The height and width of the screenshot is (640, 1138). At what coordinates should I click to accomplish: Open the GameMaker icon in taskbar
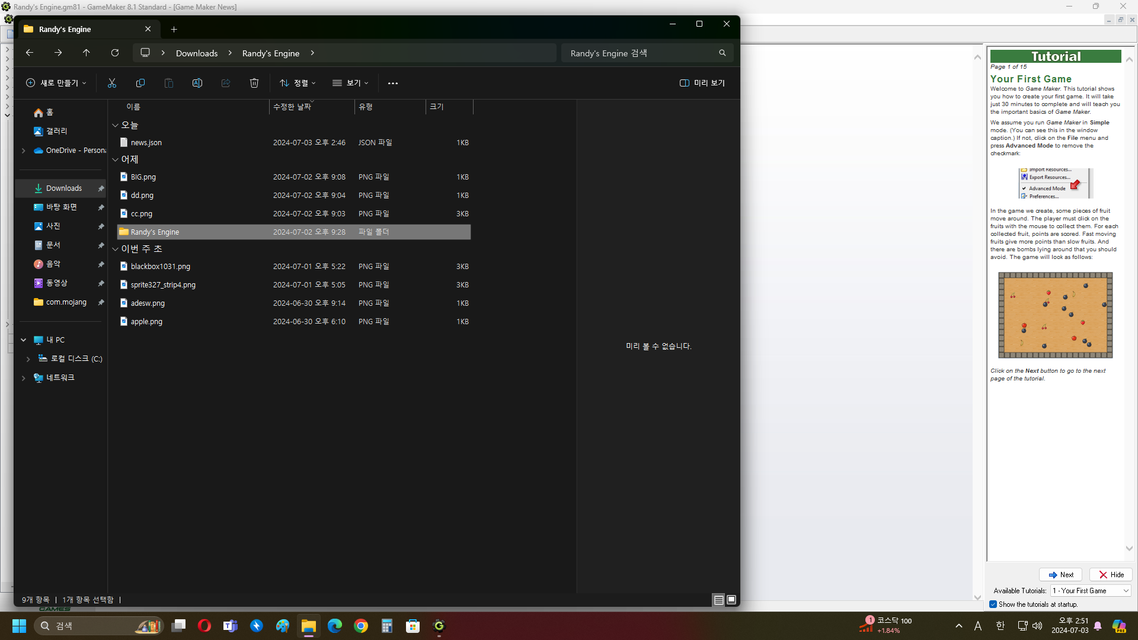[439, 626]
